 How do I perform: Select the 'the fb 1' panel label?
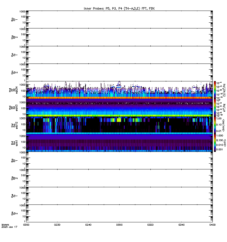(14, 196)
